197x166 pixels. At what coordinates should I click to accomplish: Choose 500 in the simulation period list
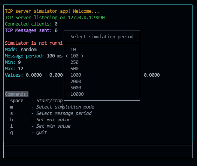click(75, 69)
